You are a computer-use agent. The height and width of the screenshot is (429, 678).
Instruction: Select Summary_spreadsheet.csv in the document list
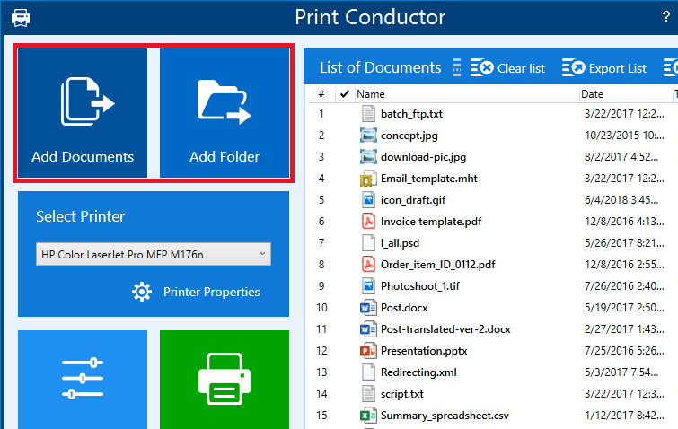[445, 415]
